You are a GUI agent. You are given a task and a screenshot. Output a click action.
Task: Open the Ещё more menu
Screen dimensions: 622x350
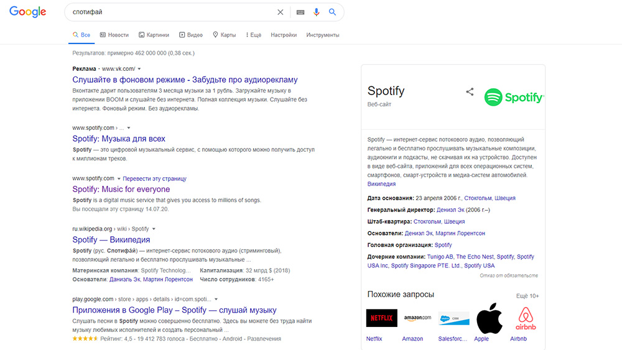(253, 35)
